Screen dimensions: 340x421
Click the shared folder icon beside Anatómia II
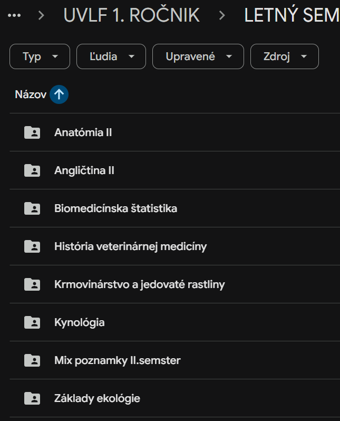pyautogui.click(x=32, y=132)
